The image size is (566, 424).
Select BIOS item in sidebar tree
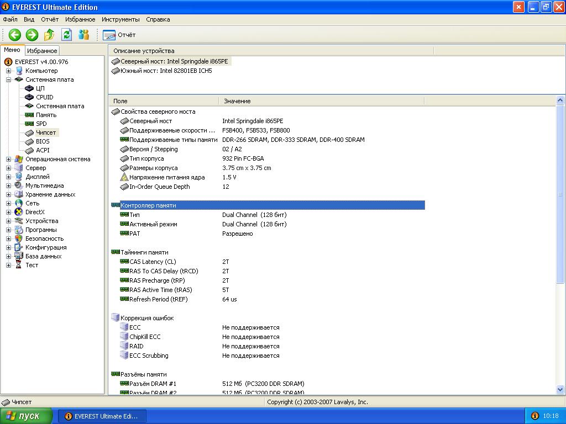coord(43,141)
